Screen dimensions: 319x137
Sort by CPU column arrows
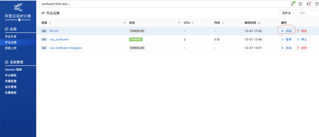[193, 23]
